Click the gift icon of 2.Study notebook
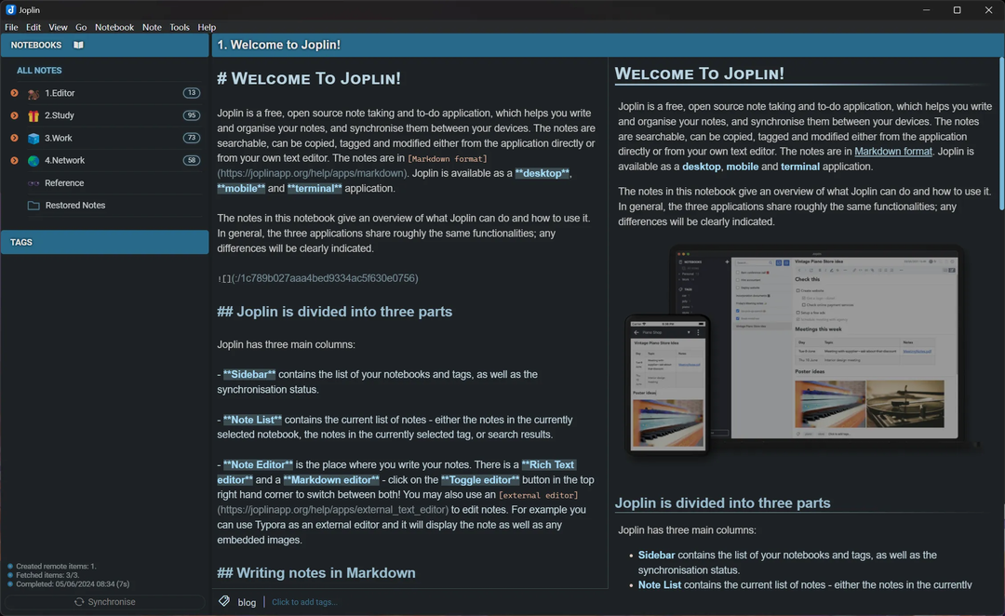Image resolution: width=1005 pixels, height=616 pixels. coord(33,115)
